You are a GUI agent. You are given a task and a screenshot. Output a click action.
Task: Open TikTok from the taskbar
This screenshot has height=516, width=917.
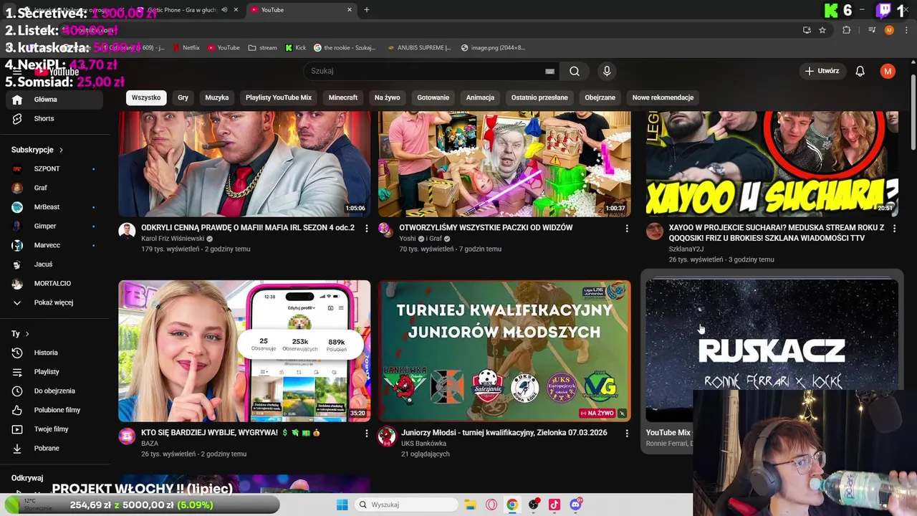coord(554,505)
